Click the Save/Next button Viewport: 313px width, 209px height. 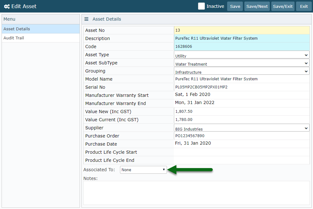click(257, 6)
